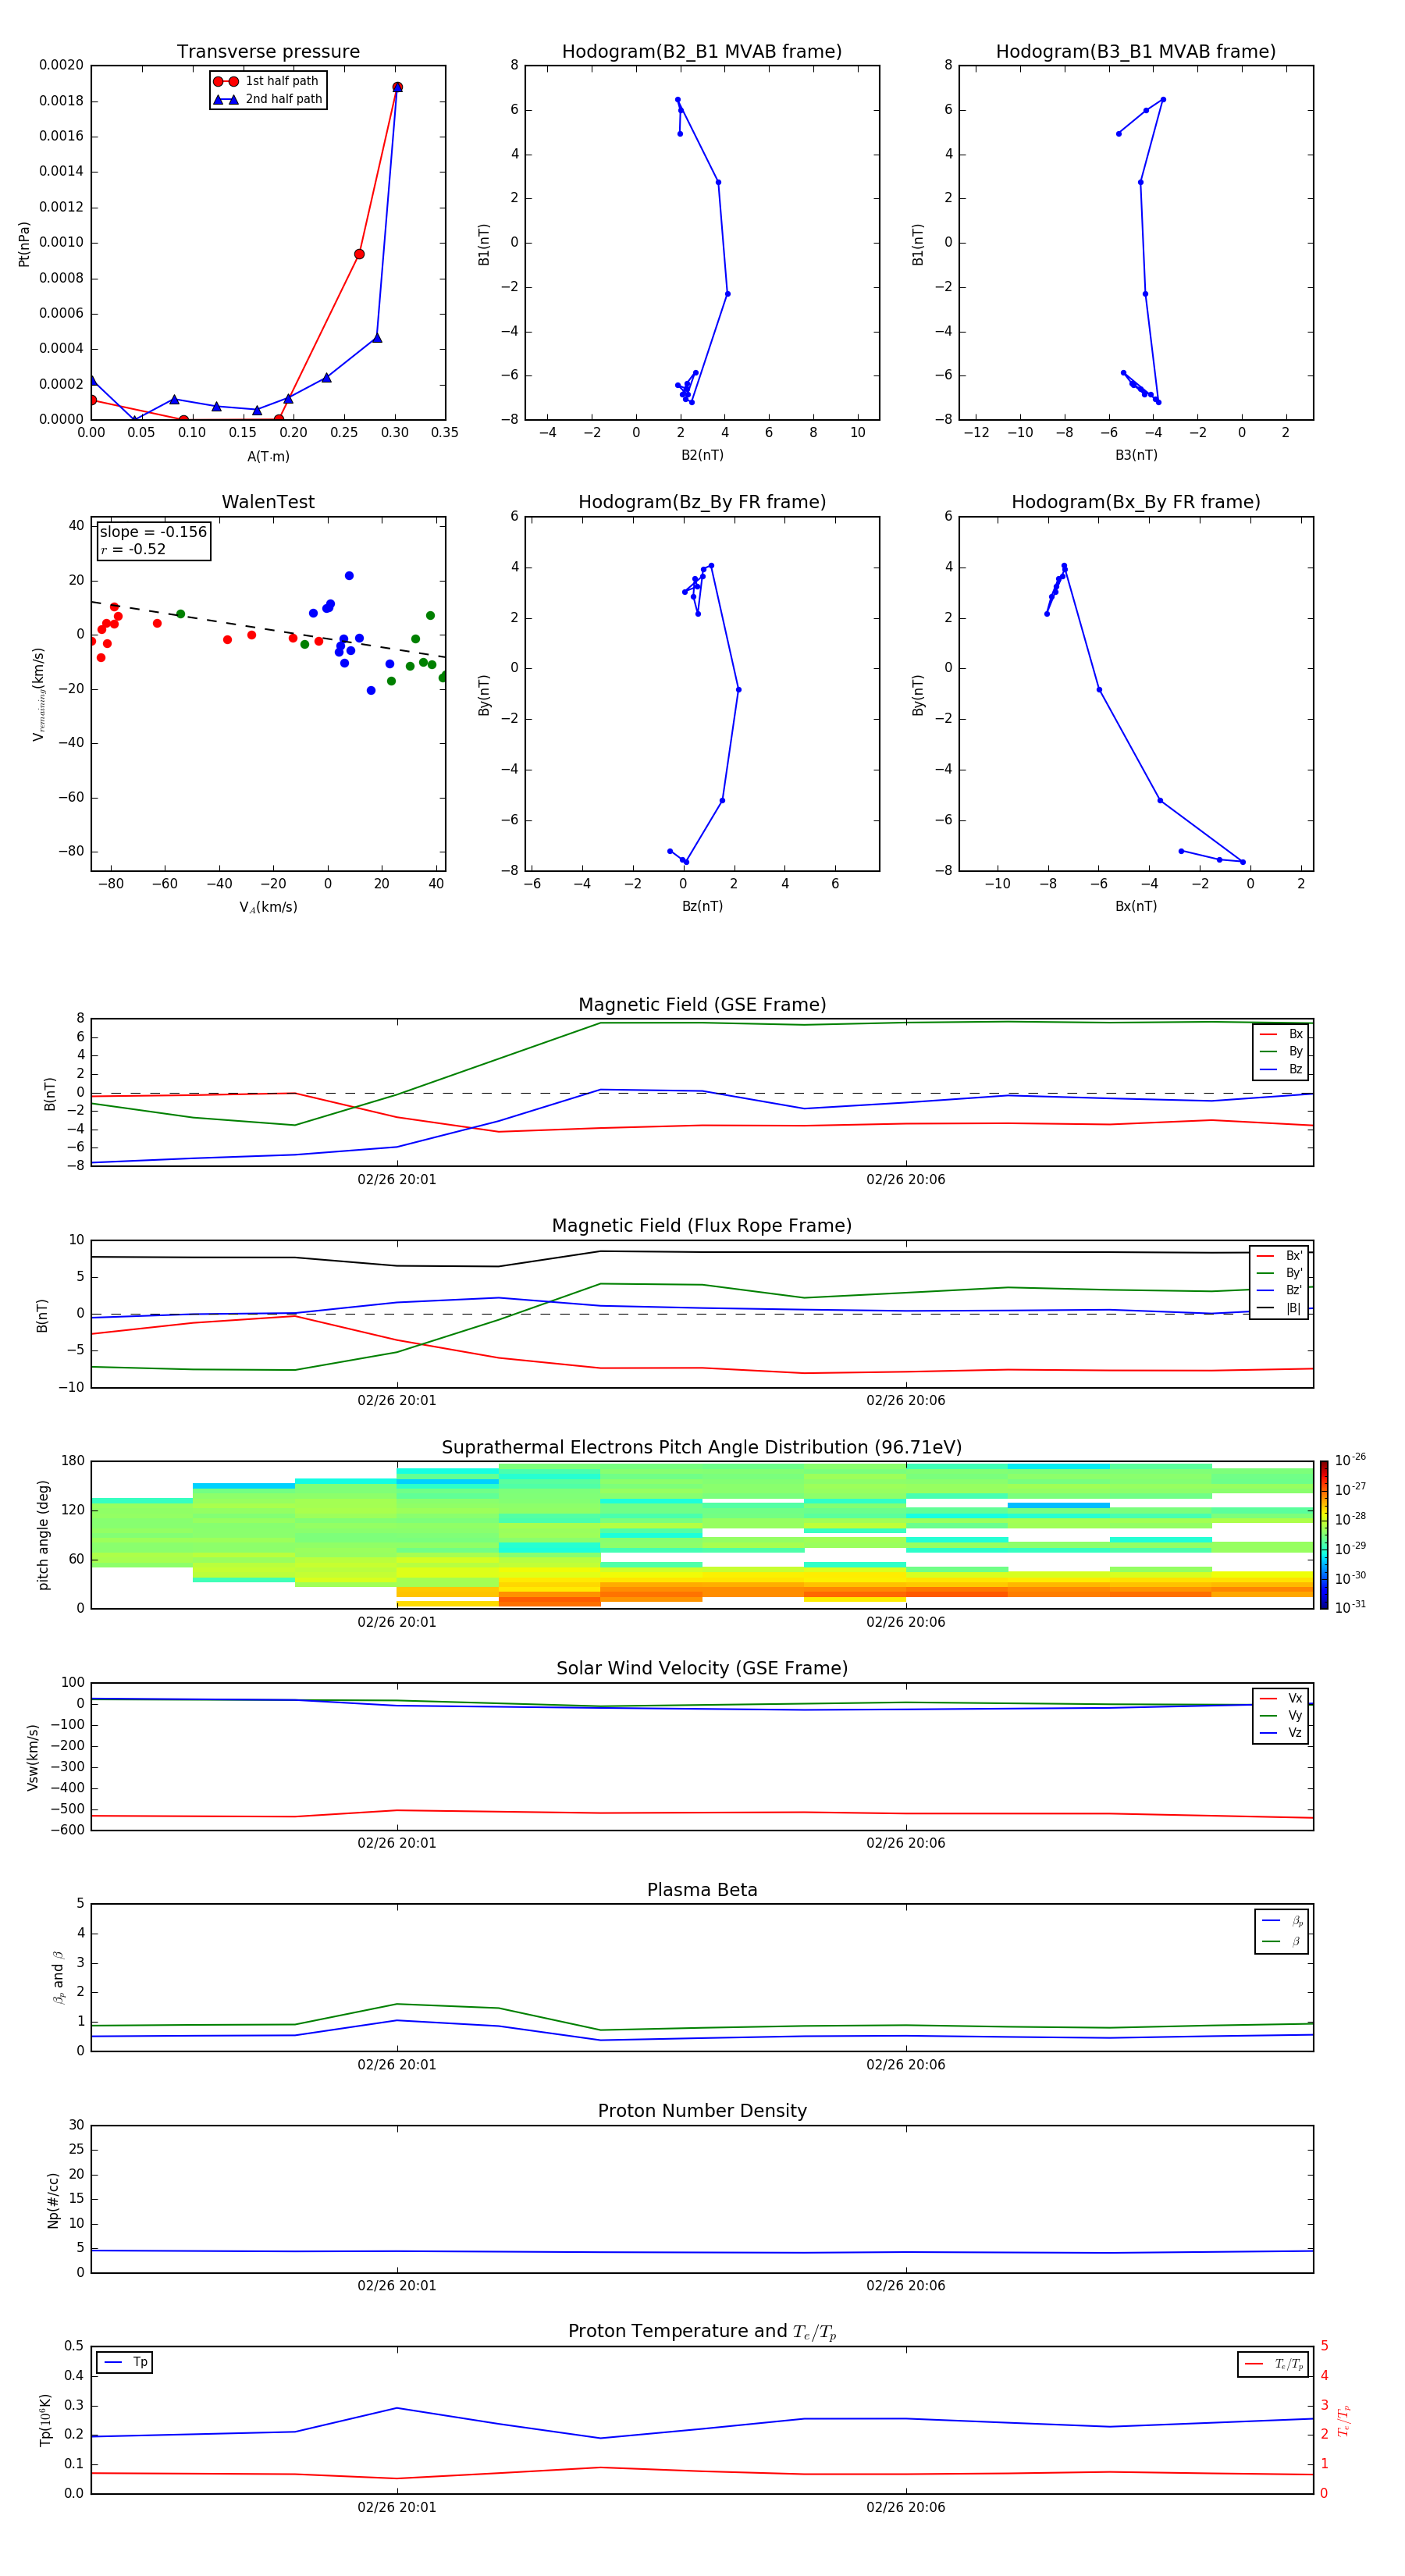Click the 'Vy' legend entry in velocity panel
This screenshot has height=2576, width=1405.
1281,1715
